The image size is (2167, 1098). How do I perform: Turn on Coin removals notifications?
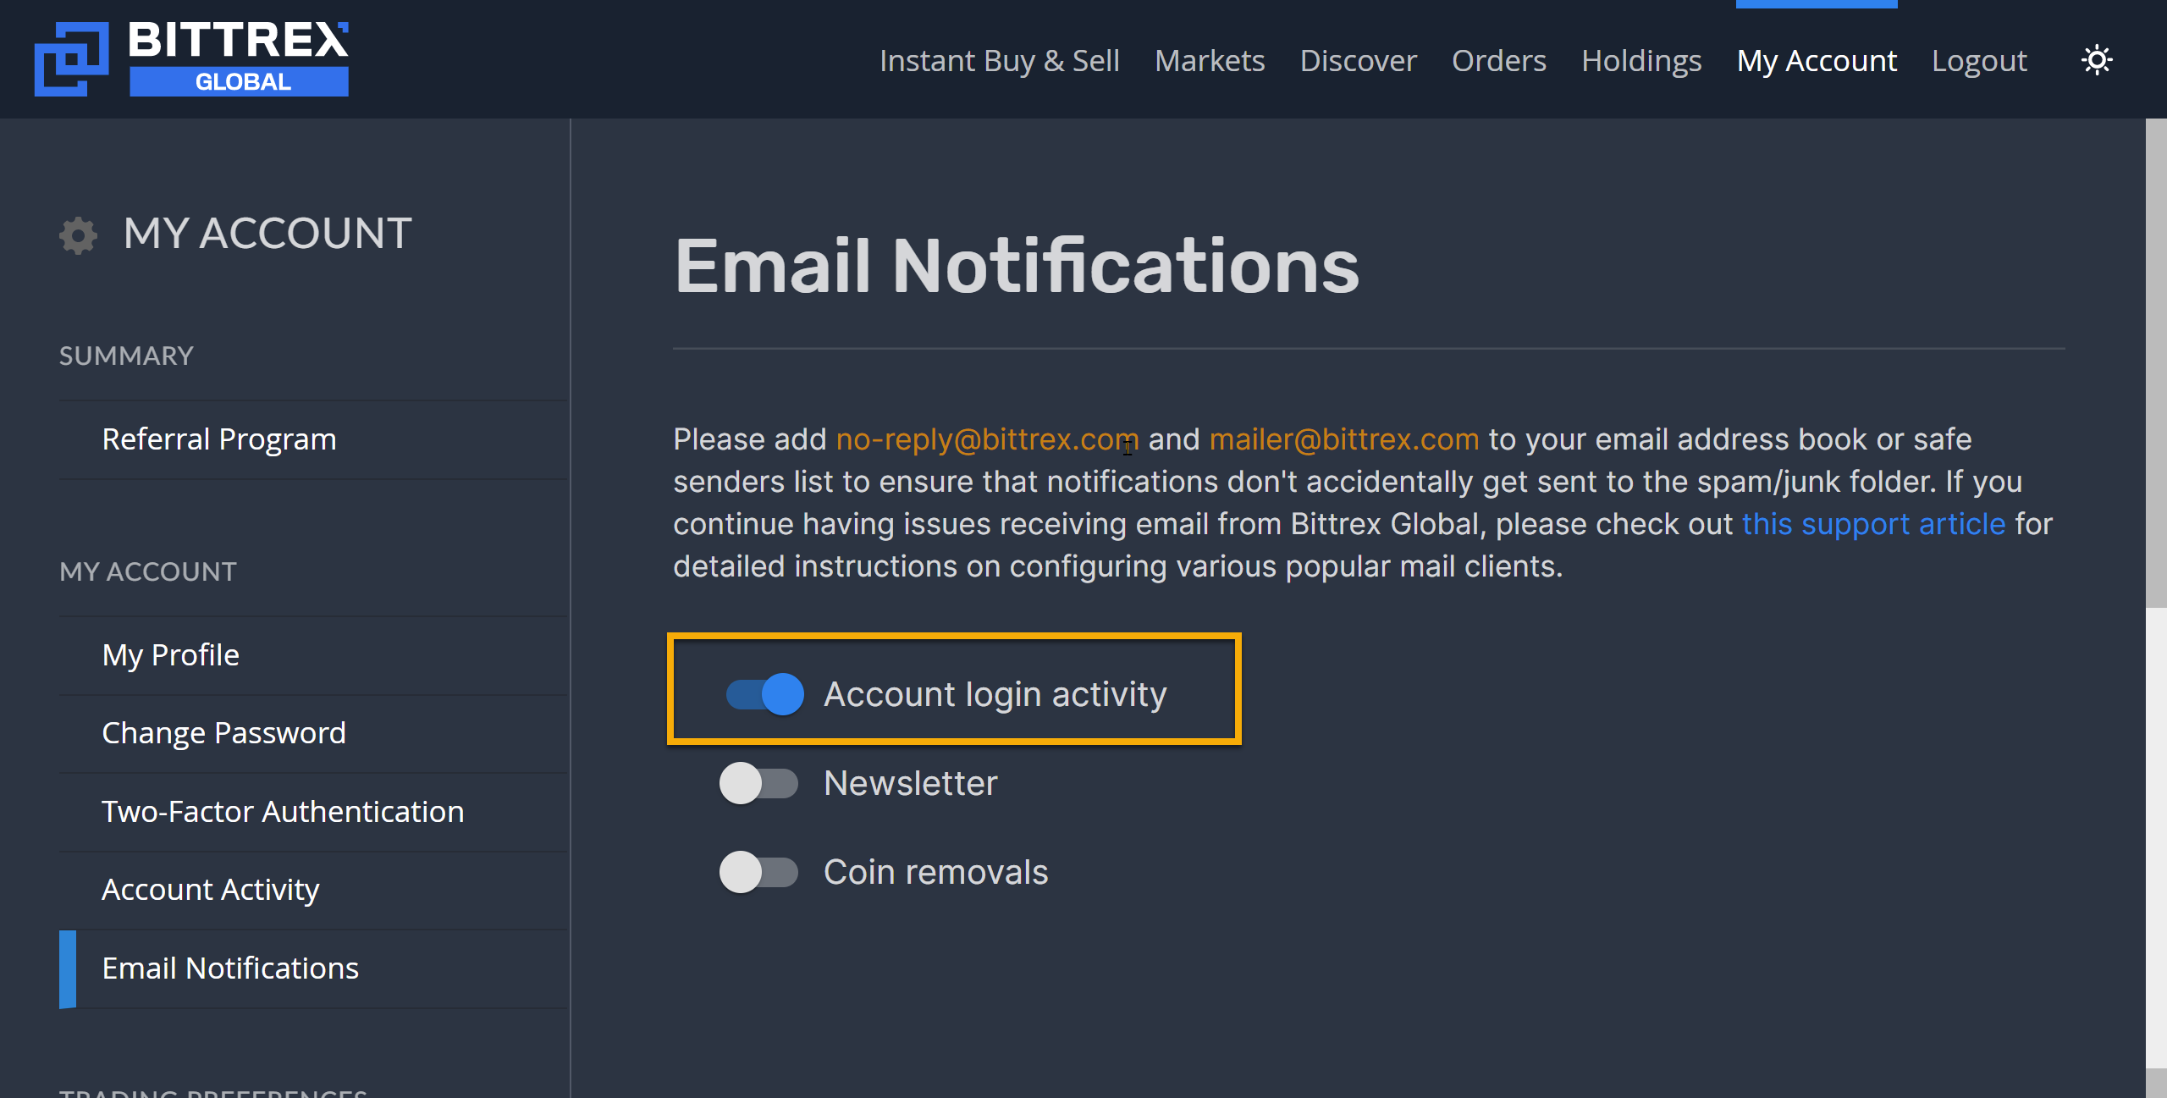click(758, 872)
